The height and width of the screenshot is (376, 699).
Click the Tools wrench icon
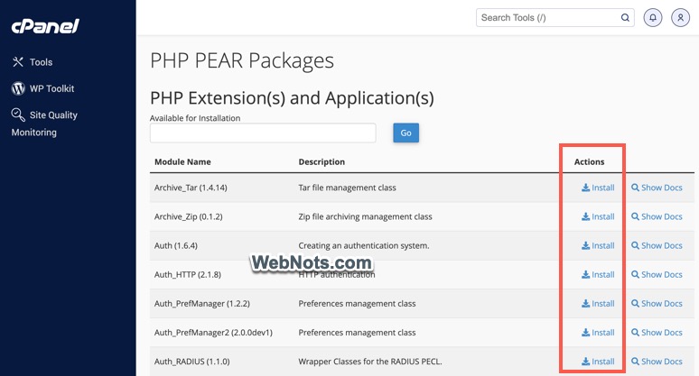[x=18, y=62]
